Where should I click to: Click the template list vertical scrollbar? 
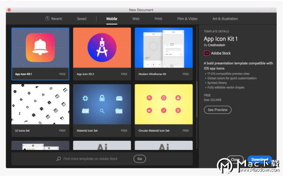click(x=196, y=99)
